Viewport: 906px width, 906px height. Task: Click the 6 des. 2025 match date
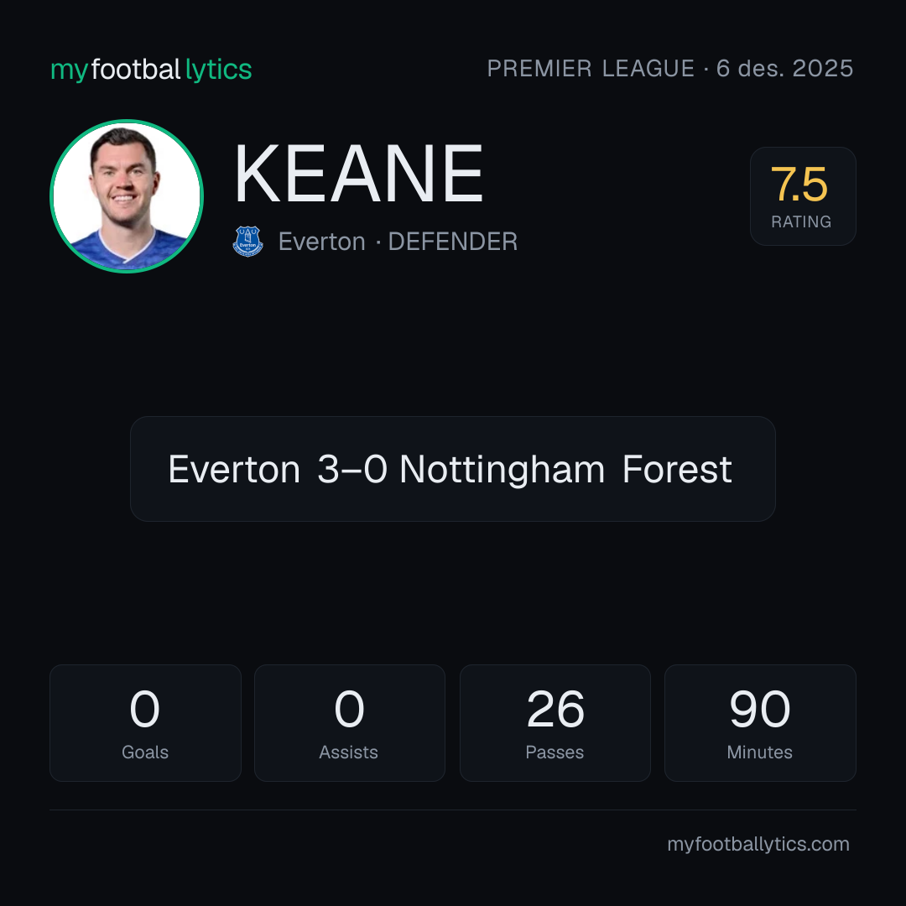[784, 69]
